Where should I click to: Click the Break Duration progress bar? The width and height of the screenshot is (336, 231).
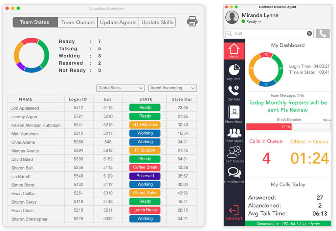click(288, 127)
